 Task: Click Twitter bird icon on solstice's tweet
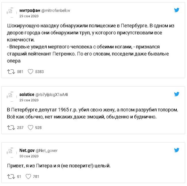[177, 94]
